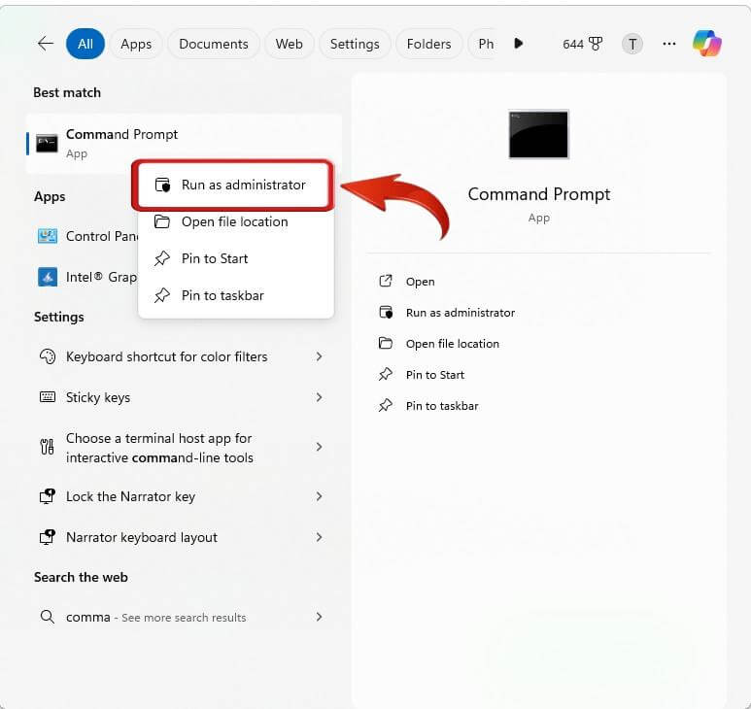Click pin icon beside details pane Pin to taskbar
Screen dimensions: 751x709
coord(386,405)
